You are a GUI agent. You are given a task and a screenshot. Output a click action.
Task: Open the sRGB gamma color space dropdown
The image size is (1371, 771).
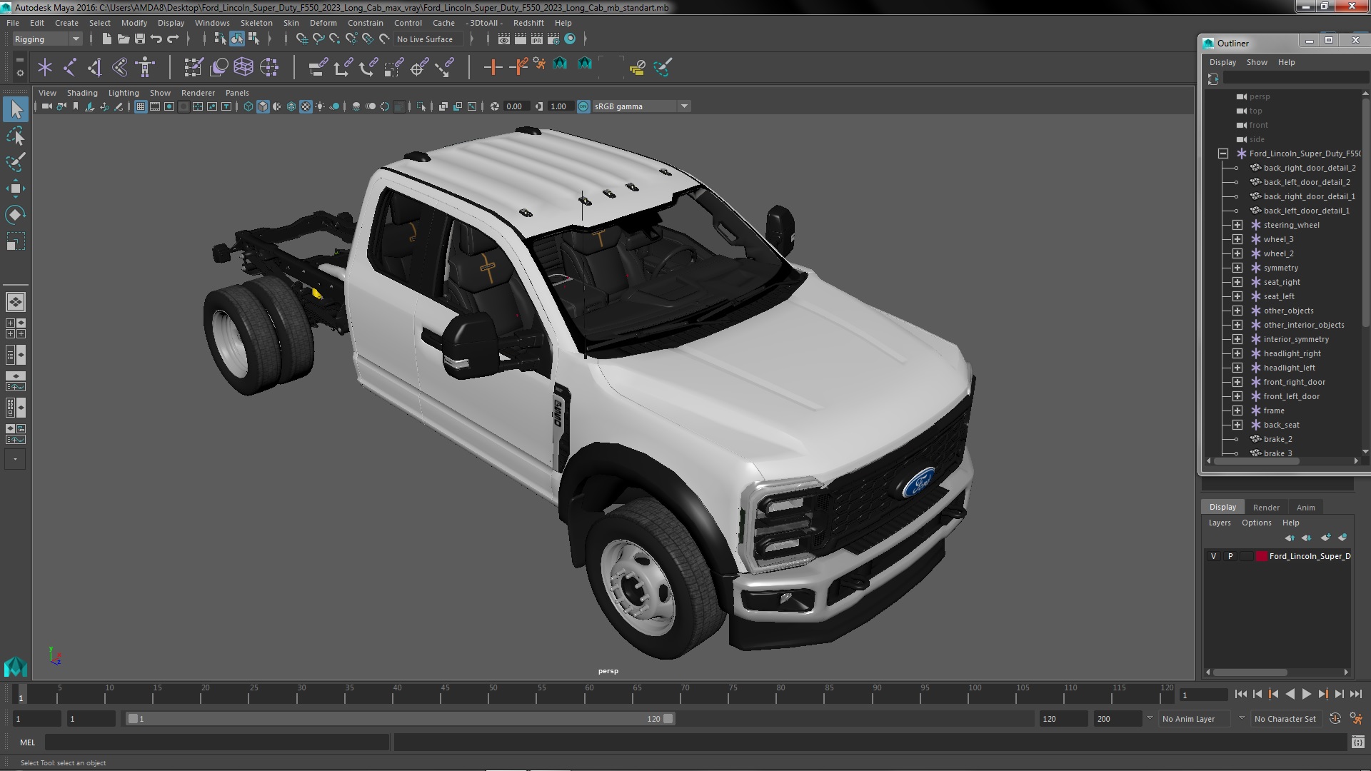tap(641, 106)
